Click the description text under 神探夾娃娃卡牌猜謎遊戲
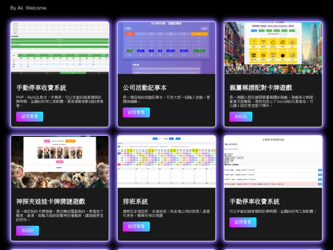The height and width of the screenshot is (250, 333). pos(60,215)
